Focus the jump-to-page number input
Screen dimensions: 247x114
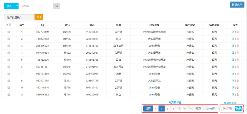228,109
